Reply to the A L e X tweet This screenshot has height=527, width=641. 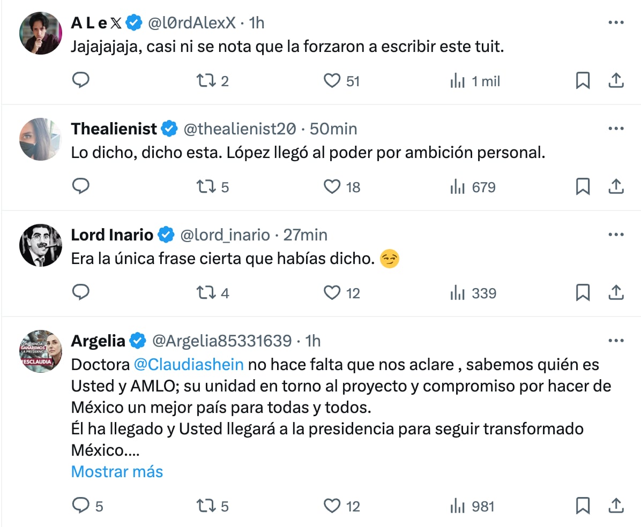pos(80,80)
